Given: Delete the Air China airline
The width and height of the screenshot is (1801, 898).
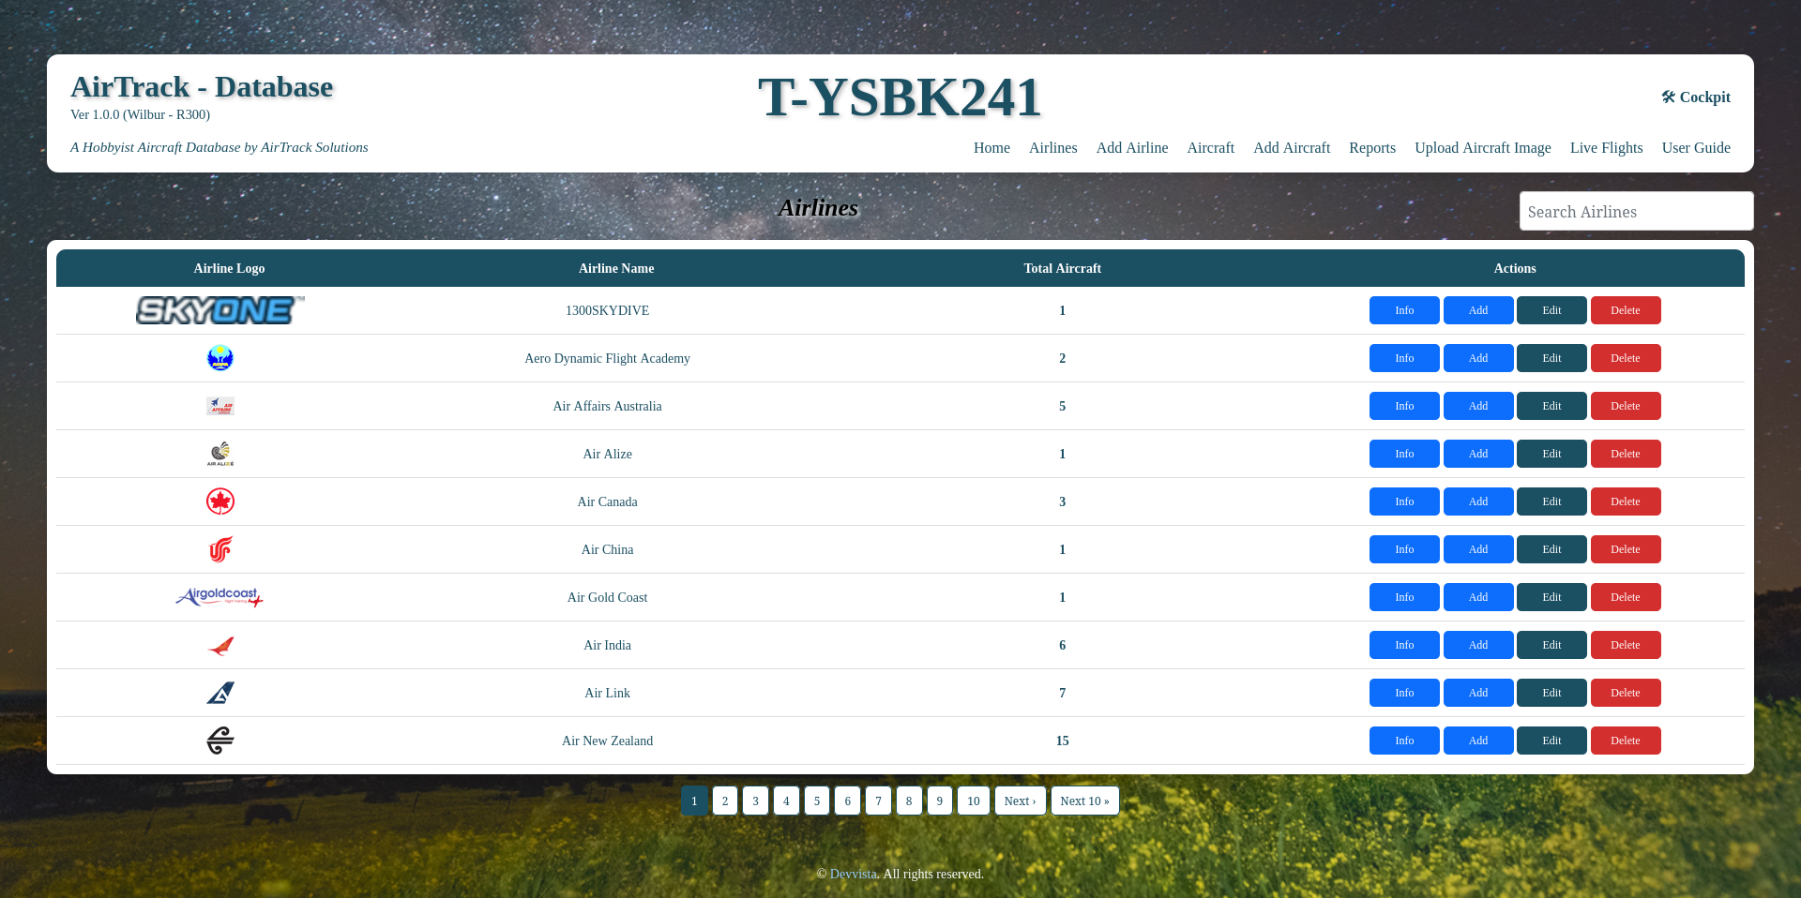Looking at the screenshot, I should point(1626,549).
